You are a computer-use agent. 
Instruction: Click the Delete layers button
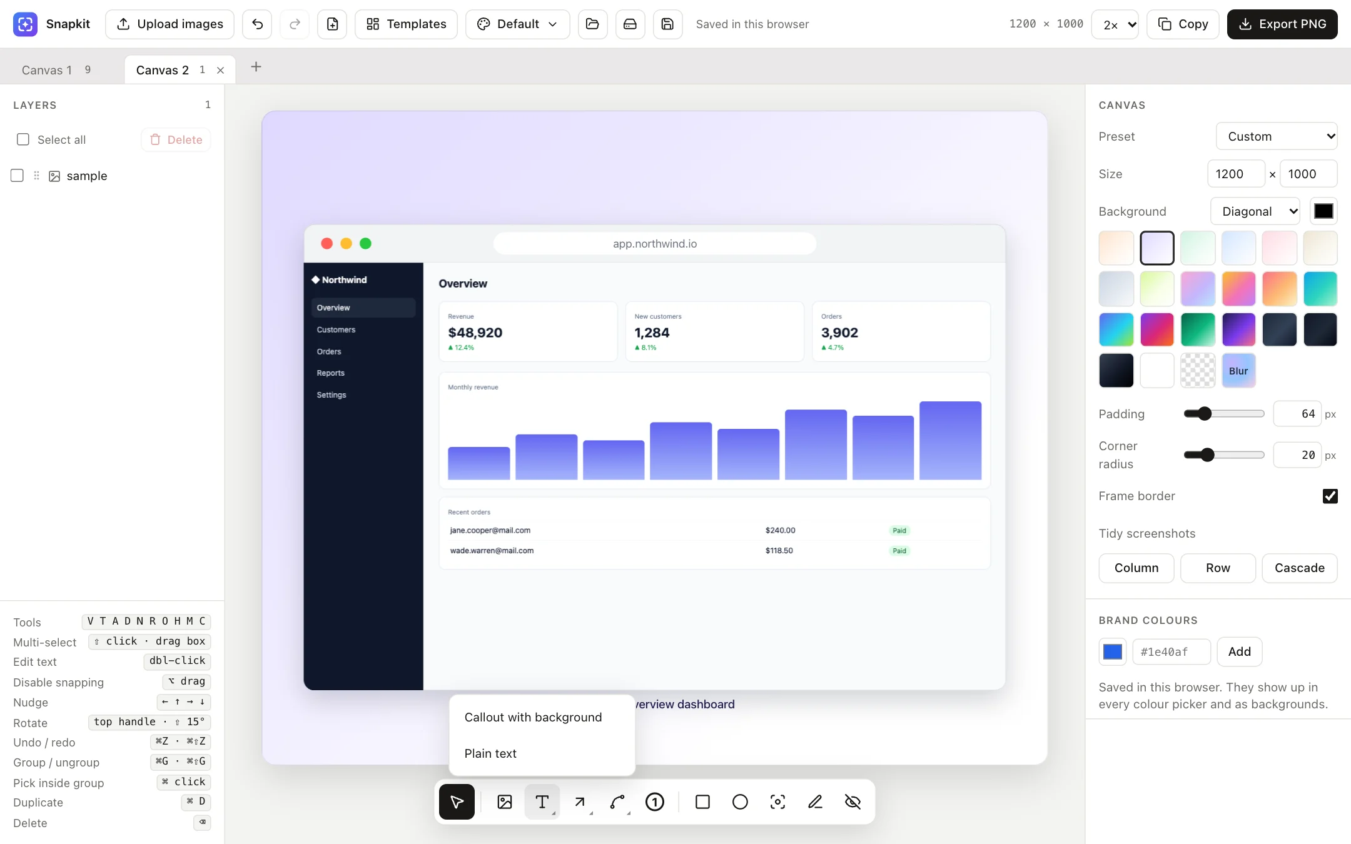click(176, 139)
